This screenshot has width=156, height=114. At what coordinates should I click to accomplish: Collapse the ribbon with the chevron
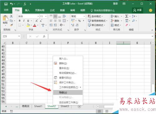pos(152,30)
